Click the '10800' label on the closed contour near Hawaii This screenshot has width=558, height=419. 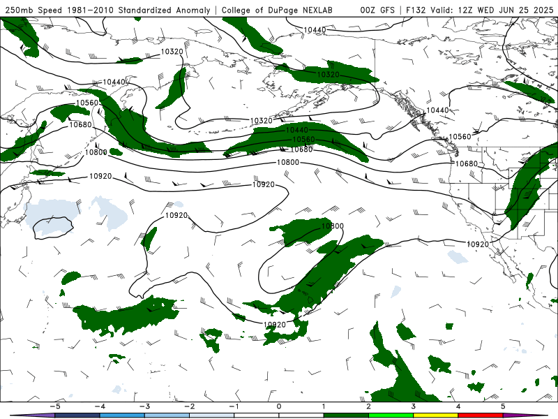click(x=333, y=226)
